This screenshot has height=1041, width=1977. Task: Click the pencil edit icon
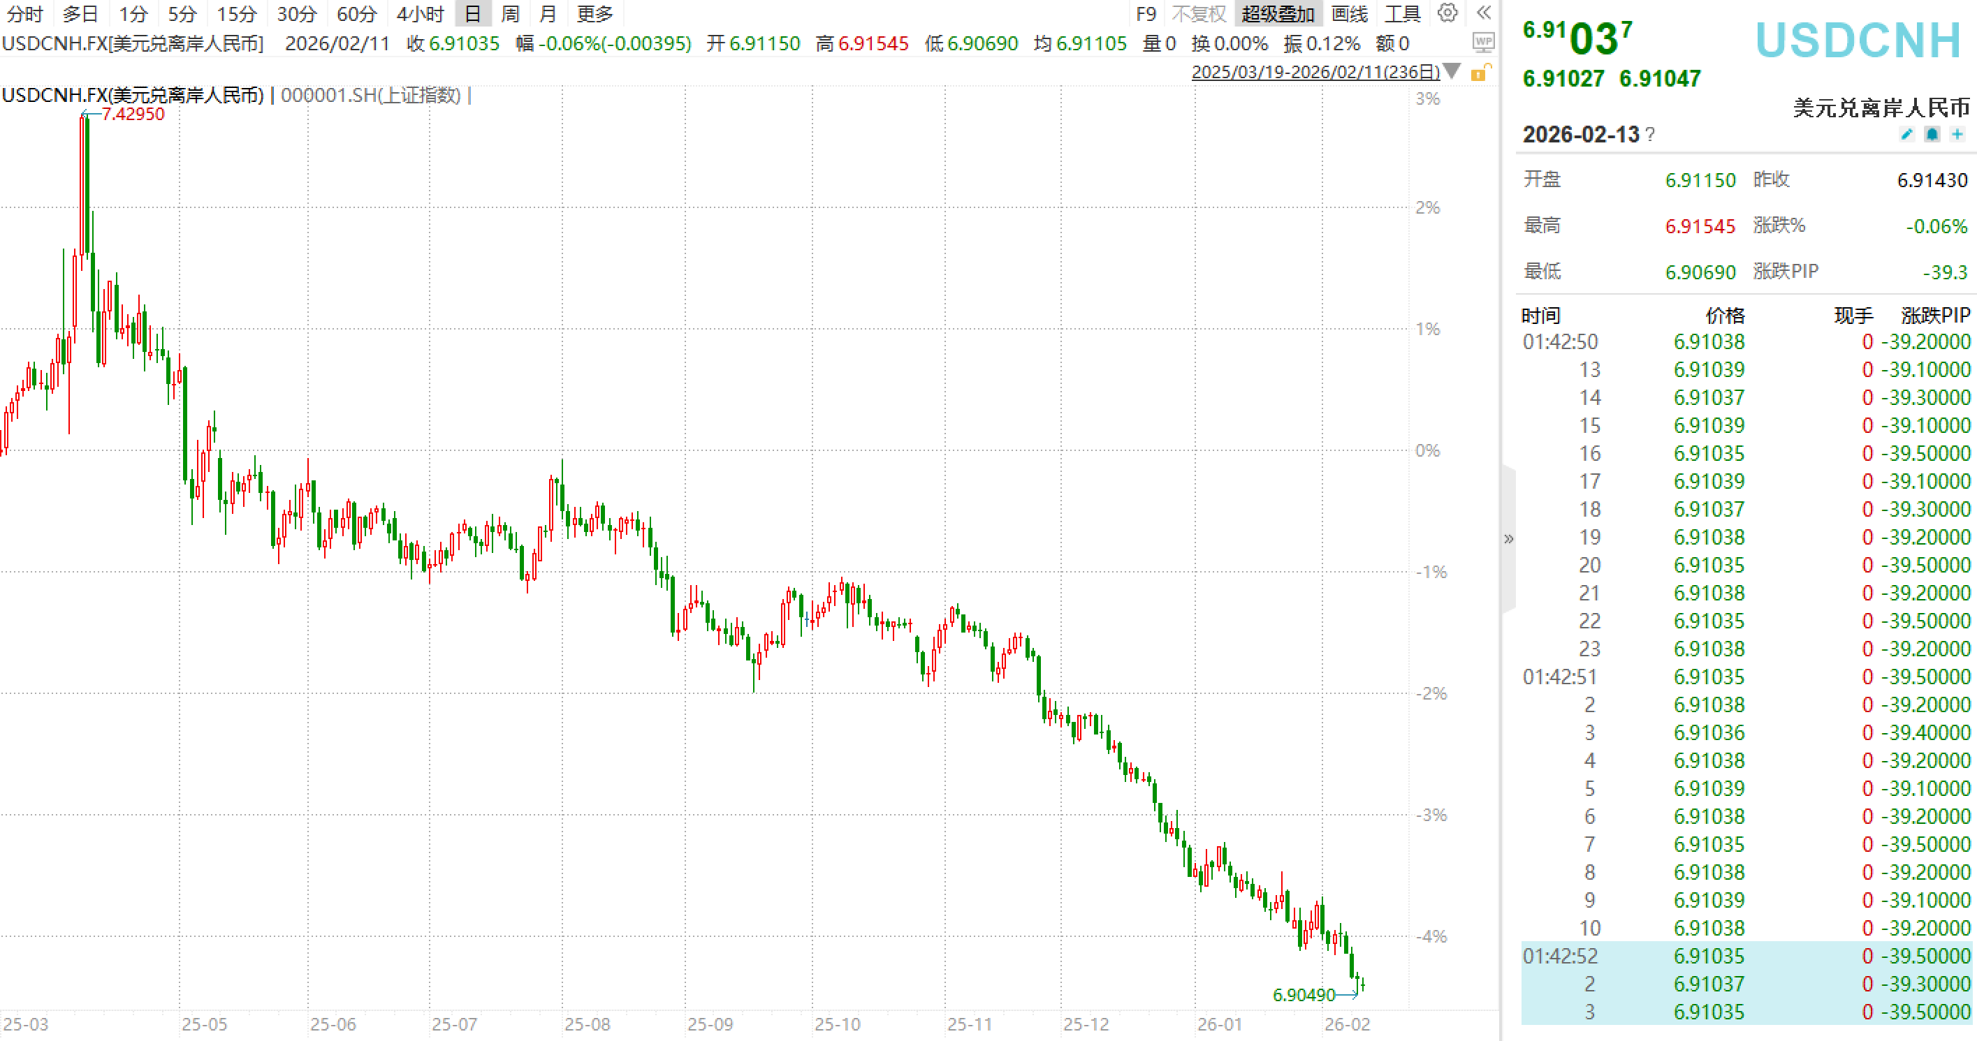(x=1906, y=134)
